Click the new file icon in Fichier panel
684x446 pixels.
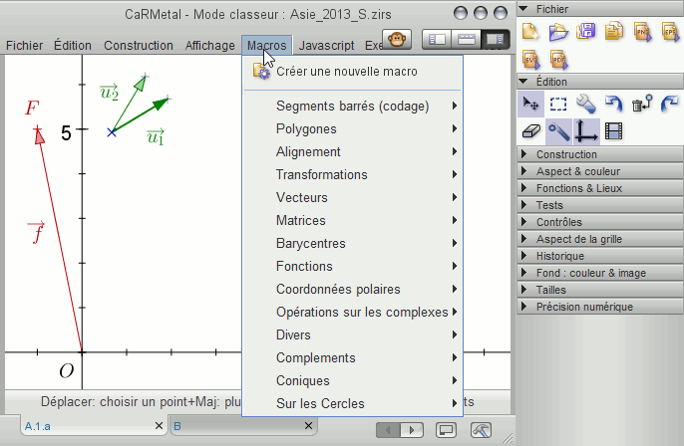pos(530,32)
